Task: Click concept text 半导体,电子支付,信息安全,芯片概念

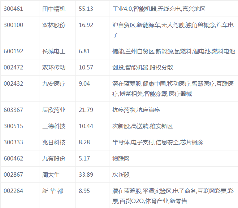Action: [x=158, y=142]
